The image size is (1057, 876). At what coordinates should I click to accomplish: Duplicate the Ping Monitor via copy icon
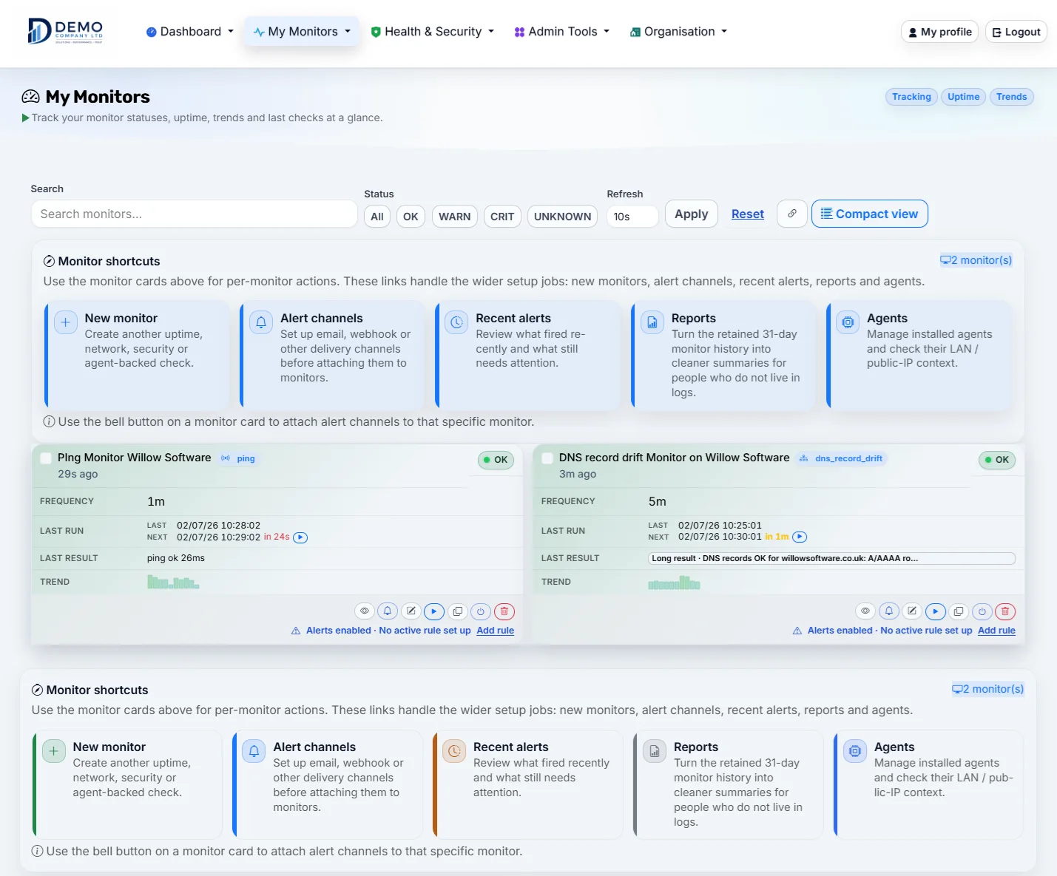pos(458,611)
